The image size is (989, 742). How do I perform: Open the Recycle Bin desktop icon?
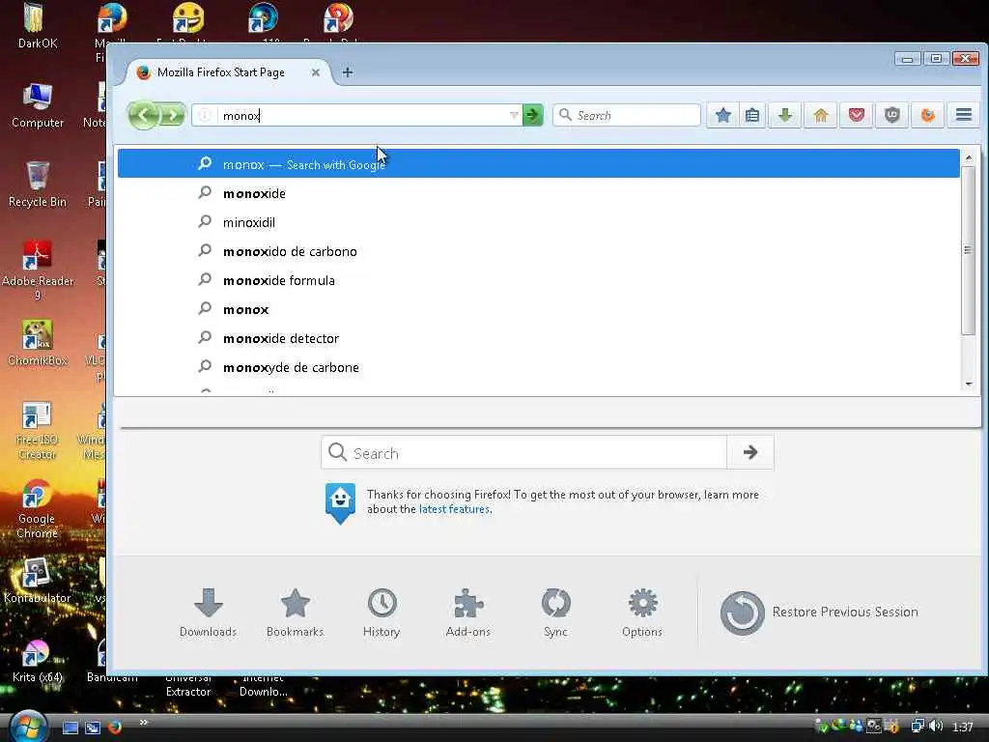pos(38,185)
